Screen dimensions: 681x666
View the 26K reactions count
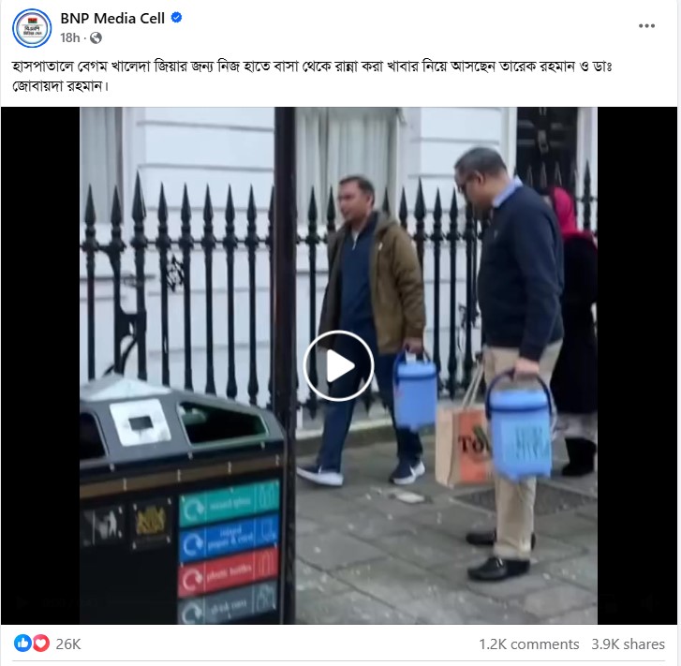(68, 644)
